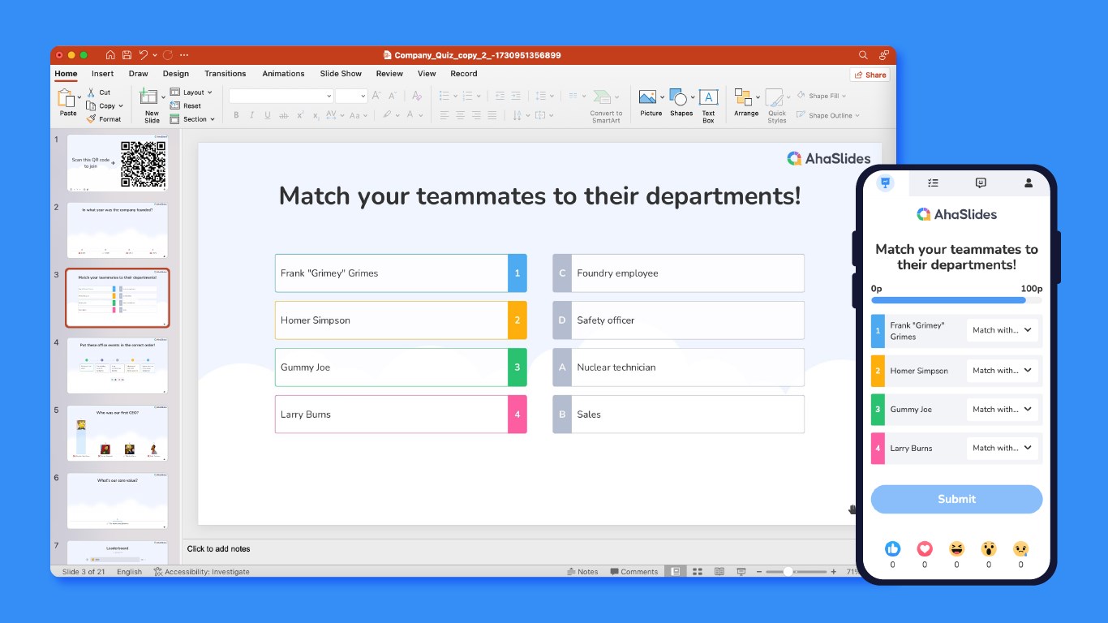Open the Slide Show tab
The image size is (1108, 623).
341,74
